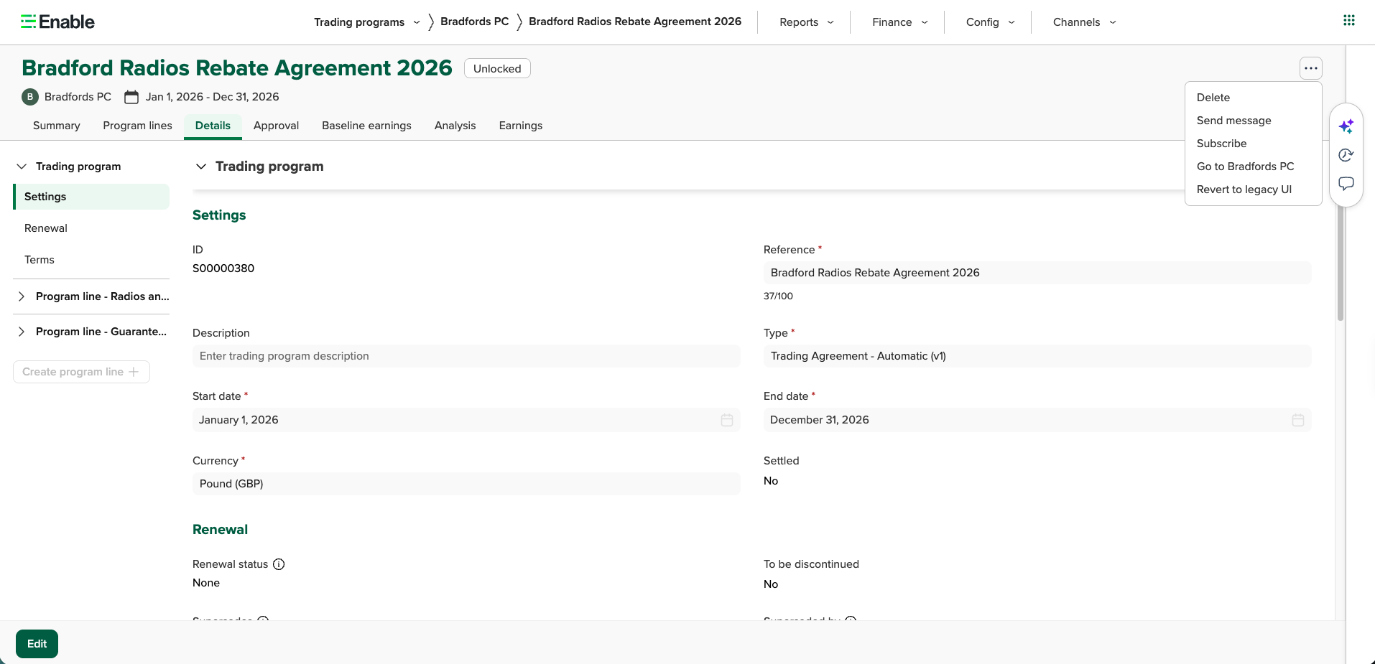Click the Renewal status info icon
The height and width of the screenshot is (664, 1375).
click(x=279, y=564)
